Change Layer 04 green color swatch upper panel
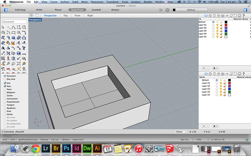The height and width of the screenshot is (156, 251). click(226, 34)
